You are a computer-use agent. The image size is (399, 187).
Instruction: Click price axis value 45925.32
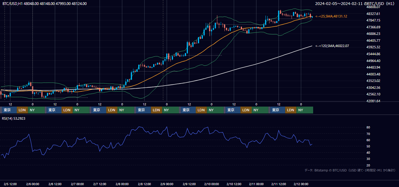coord(373,47)
